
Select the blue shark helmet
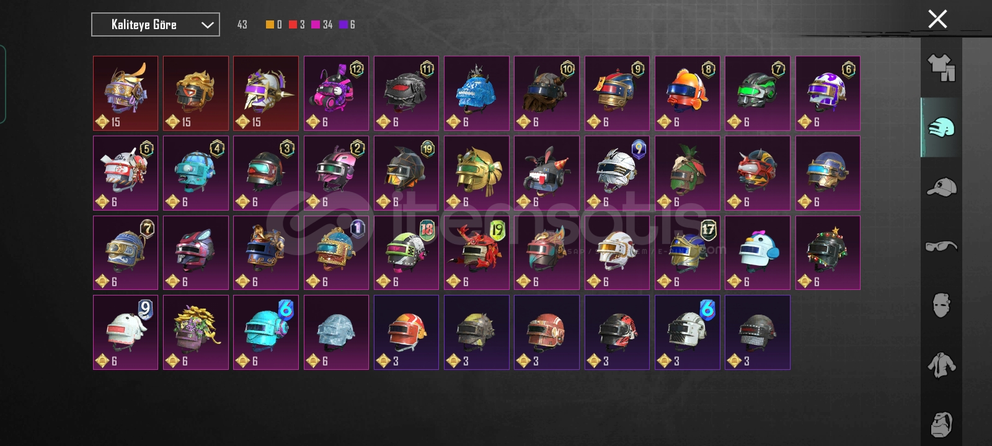click(477, 94)
